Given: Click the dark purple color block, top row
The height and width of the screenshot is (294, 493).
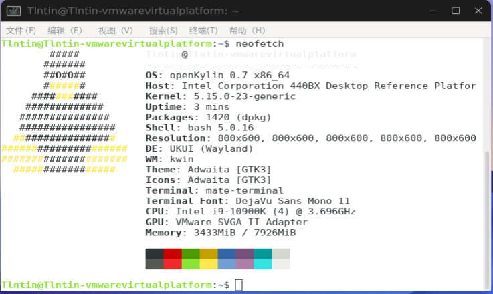Looking at the screenshot, I should [x=245, y=253].
